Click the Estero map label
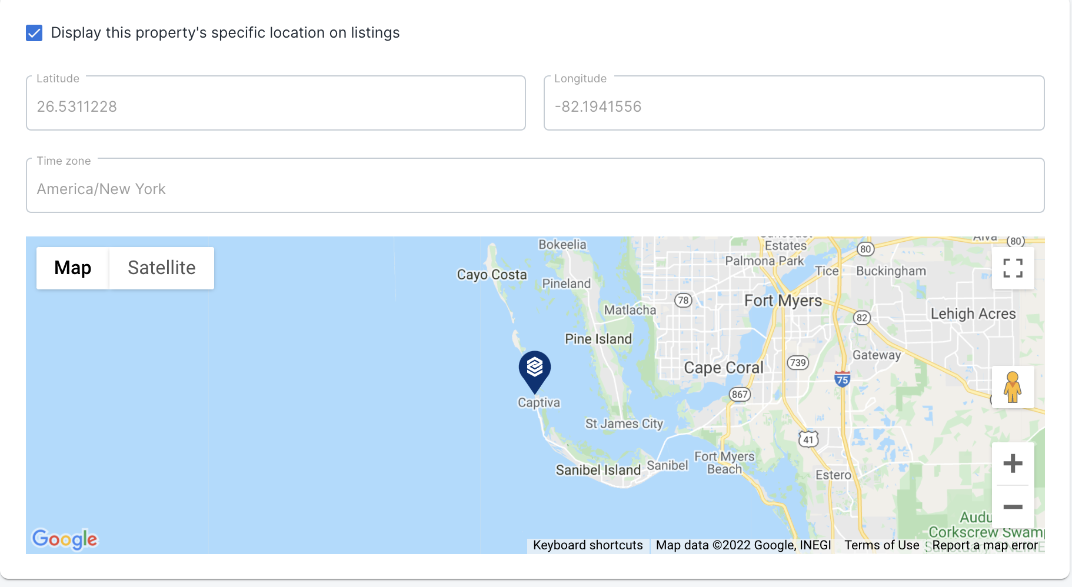 pos(833,475)
